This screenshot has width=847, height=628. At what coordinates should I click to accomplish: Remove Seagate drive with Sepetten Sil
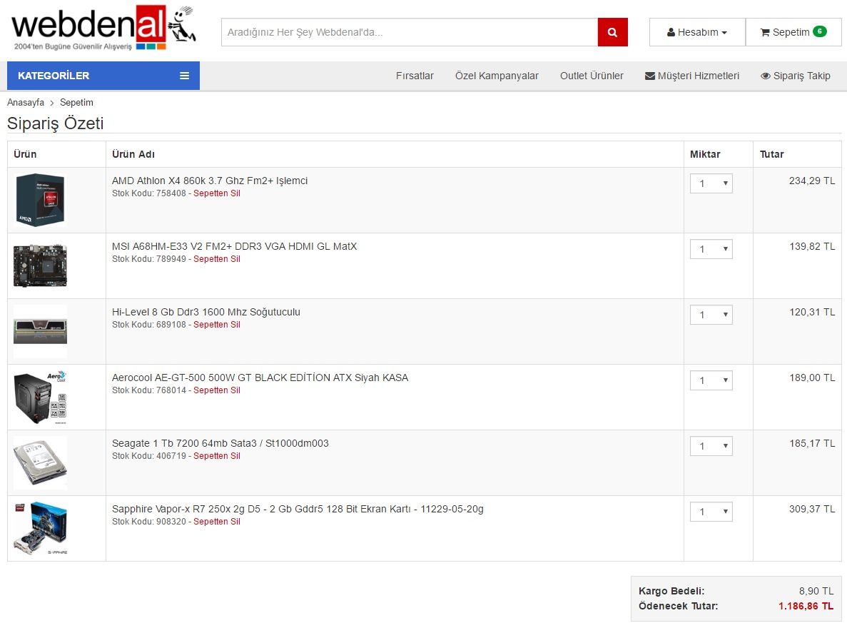click(217, 456)
